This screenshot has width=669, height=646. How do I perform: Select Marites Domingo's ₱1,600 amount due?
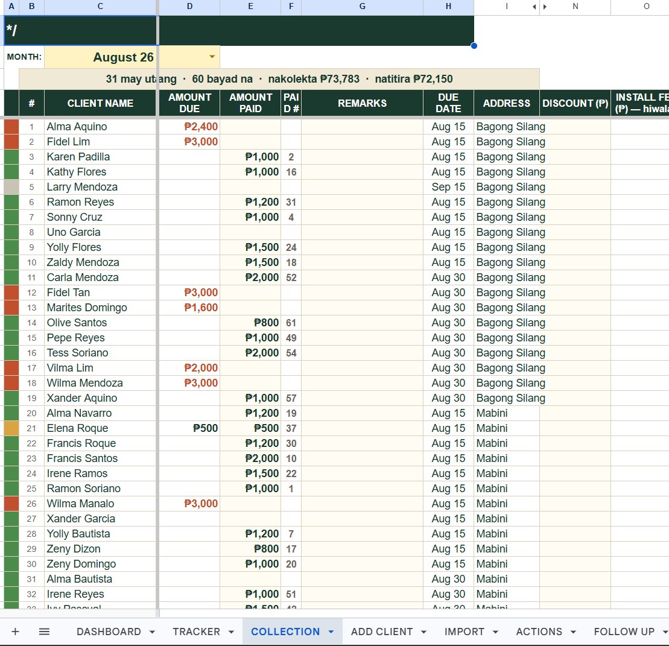(189, 308)
